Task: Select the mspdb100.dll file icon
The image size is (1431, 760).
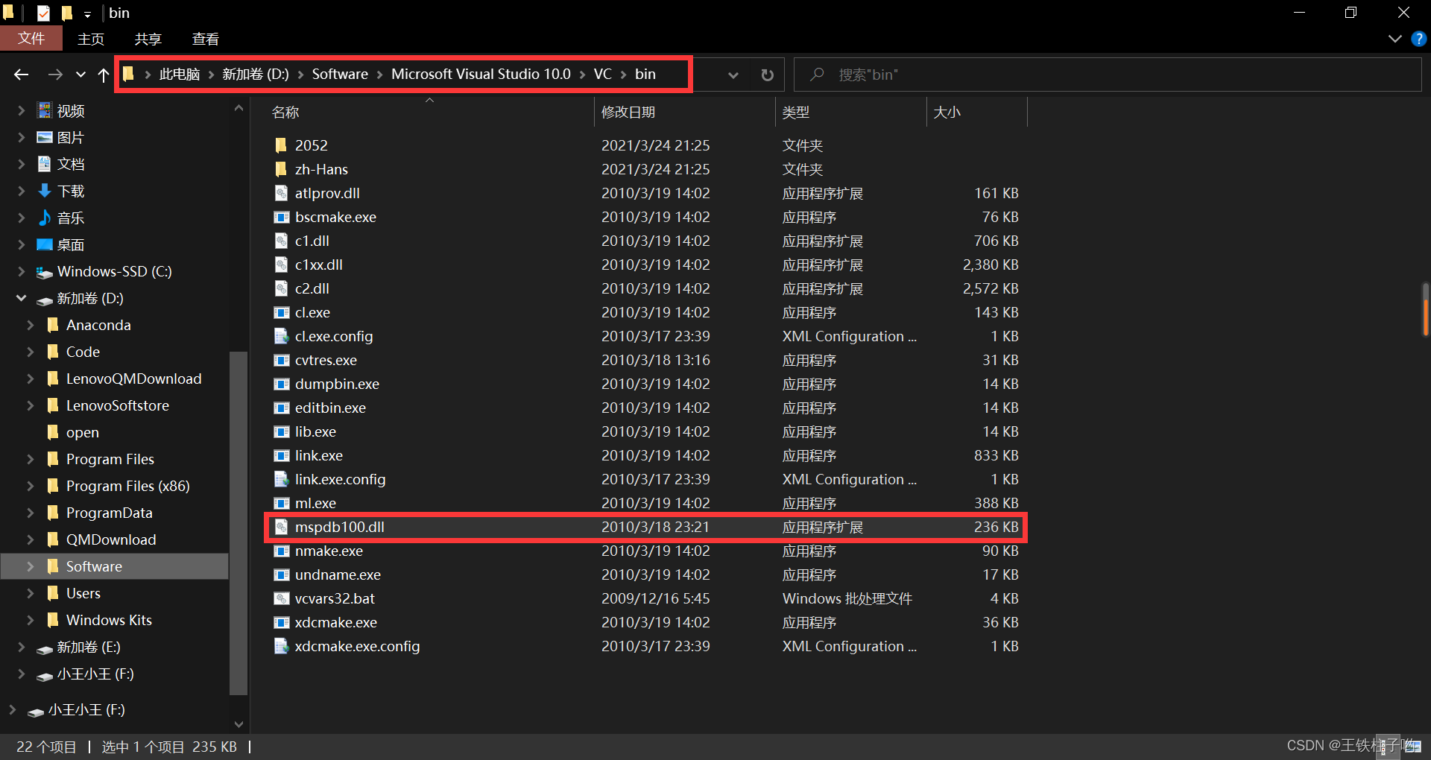Action: point(281,527)
